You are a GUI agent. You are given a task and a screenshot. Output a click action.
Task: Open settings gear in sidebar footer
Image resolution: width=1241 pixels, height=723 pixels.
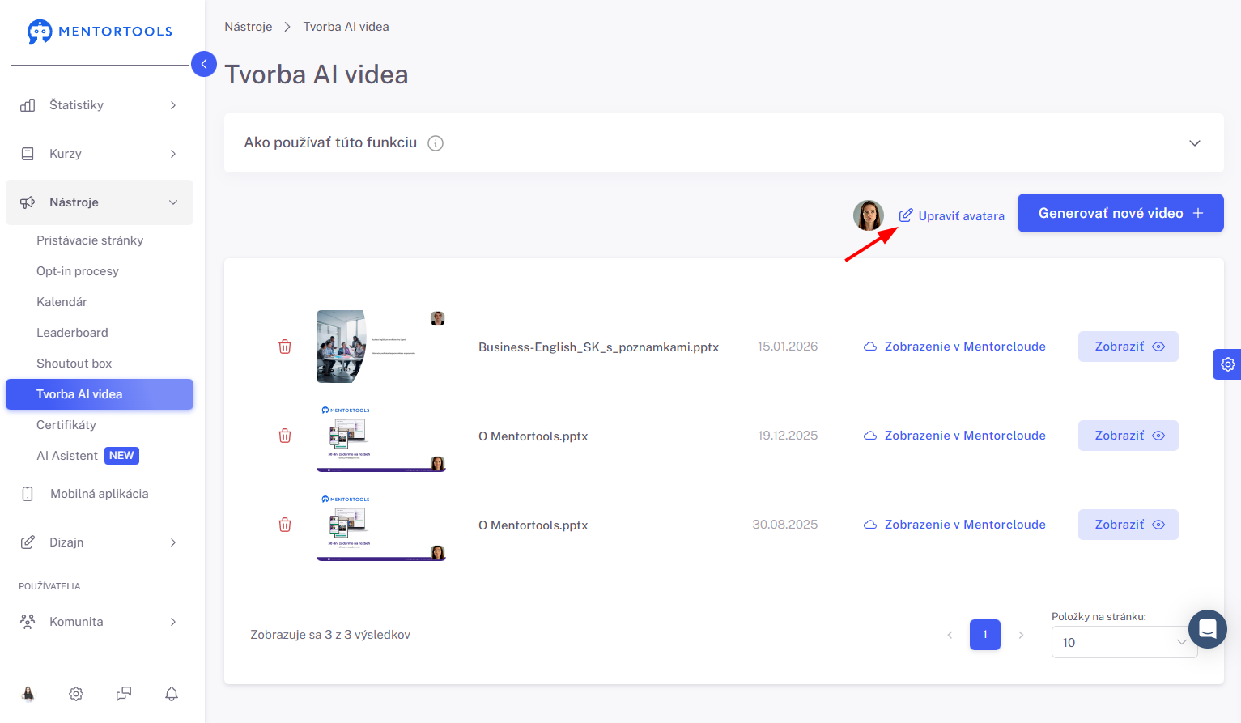pyautogui.click(x=76, y=694)
